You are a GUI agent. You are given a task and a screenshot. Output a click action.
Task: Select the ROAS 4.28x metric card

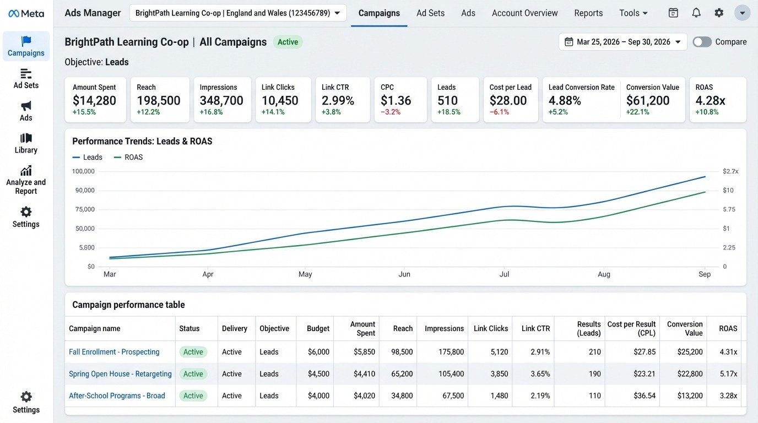click(718, 100)
